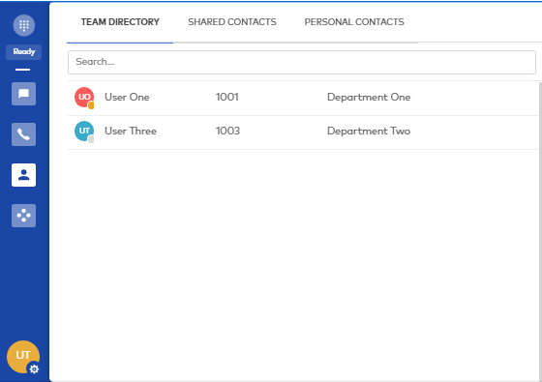
Task: Click extension 1003
Action: pos(227,131)
